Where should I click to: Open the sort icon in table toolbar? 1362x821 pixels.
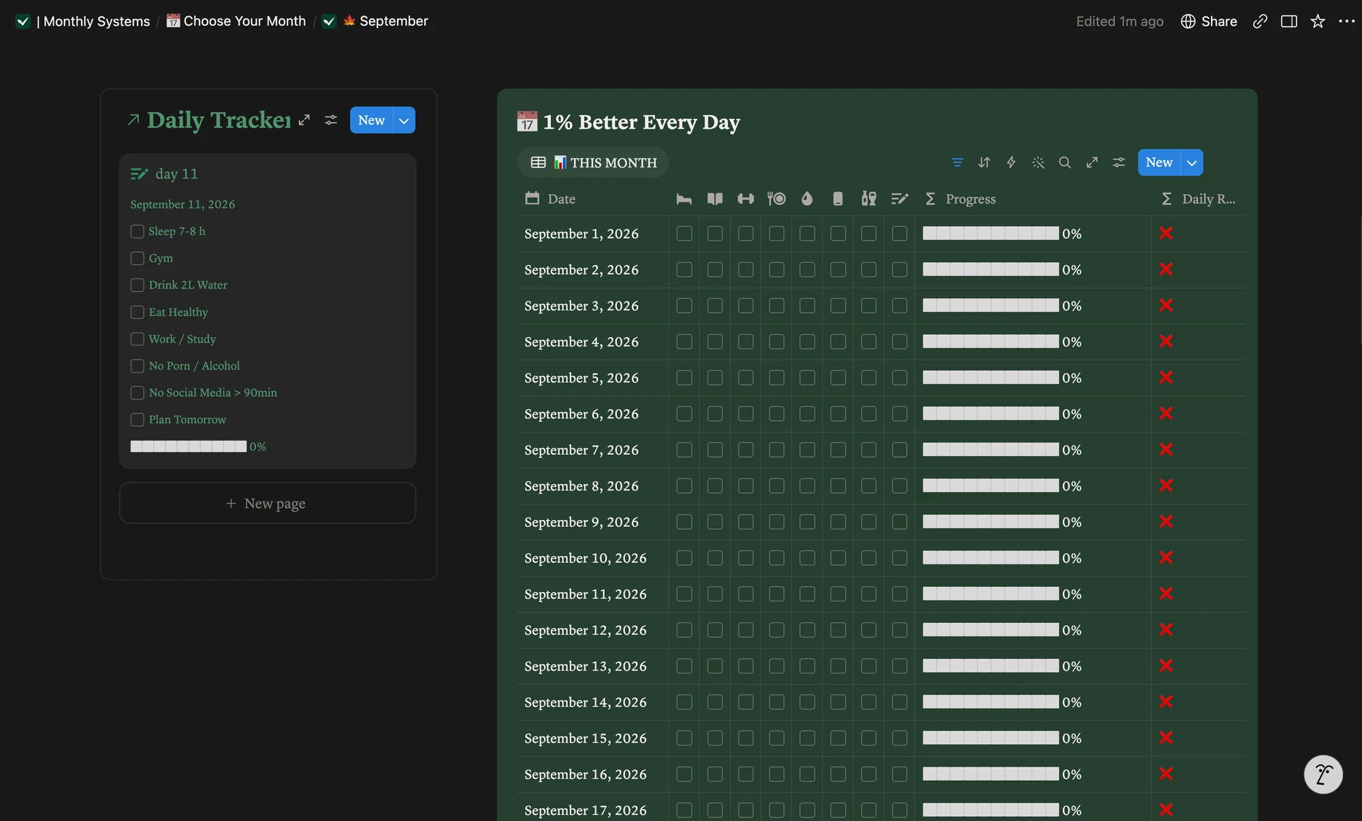984,163
